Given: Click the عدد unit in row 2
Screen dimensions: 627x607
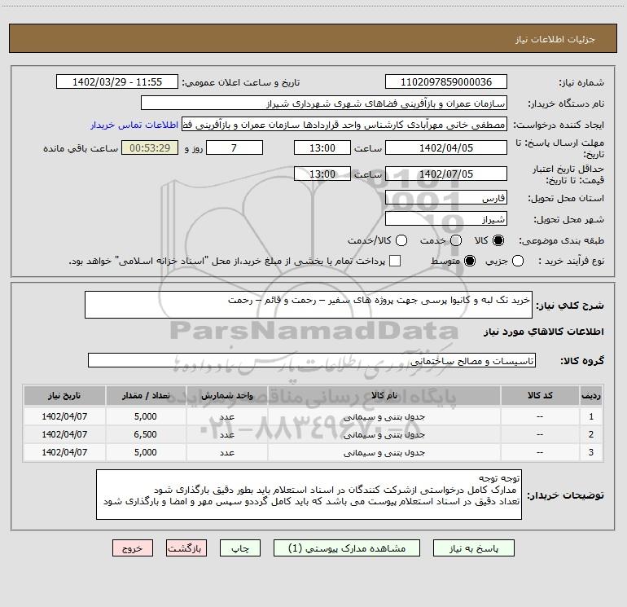Looking at the screenshot, I should (226, 434).
